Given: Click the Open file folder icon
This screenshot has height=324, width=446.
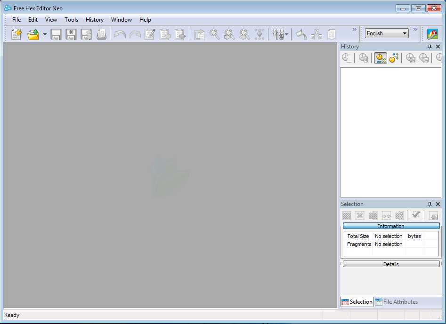Looking at the screenshot, I should coord(33,34).
